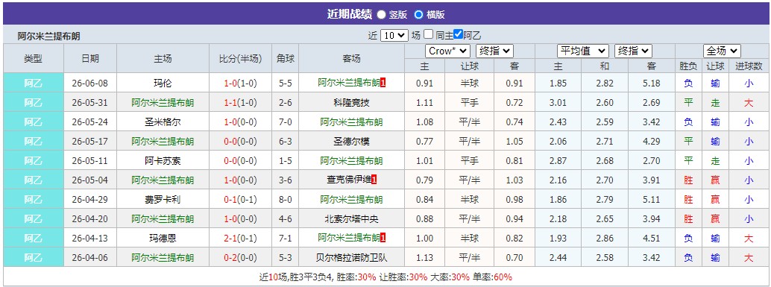Click score 1-0(1-0) of 26-06-08 match
771x287 pixels.
tap(240, 83)
